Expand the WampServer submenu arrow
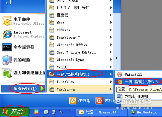162x117 pixels. 111,89
